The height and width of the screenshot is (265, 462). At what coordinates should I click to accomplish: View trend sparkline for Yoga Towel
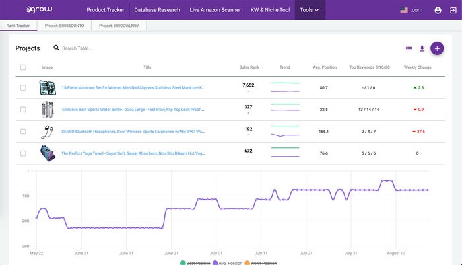coord(285,152)
